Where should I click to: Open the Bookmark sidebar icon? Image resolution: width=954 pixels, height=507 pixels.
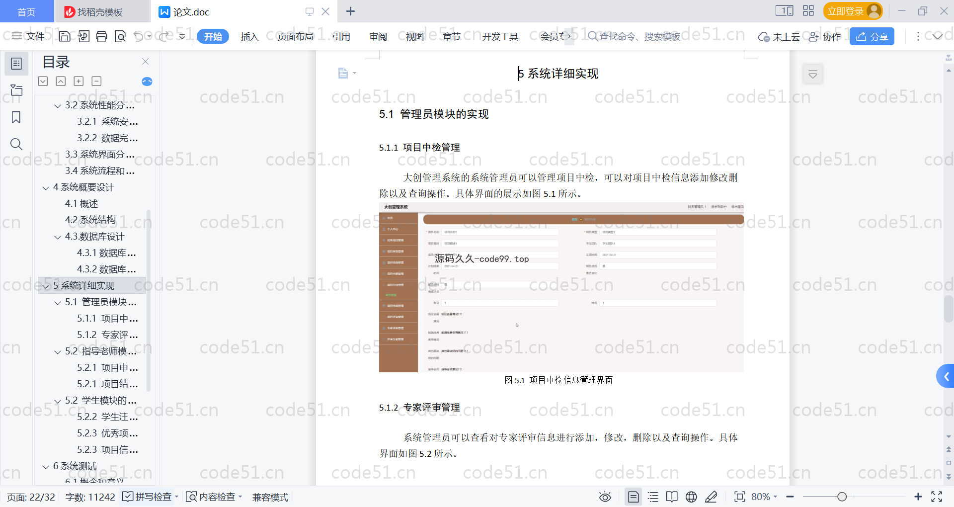[16, 117]
